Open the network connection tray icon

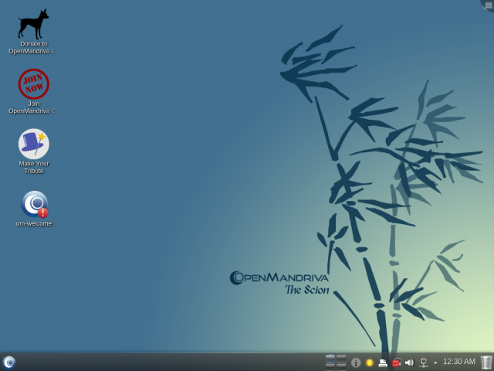coord(423,362)
